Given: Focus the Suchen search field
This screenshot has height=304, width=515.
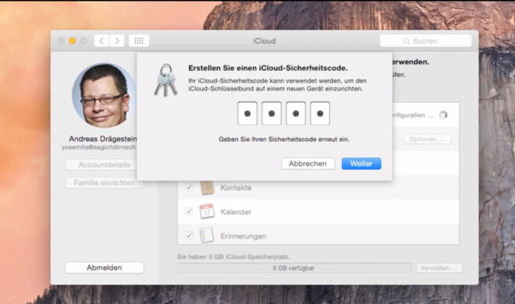Looking at the screenshot, I should (x=425, y=41).
